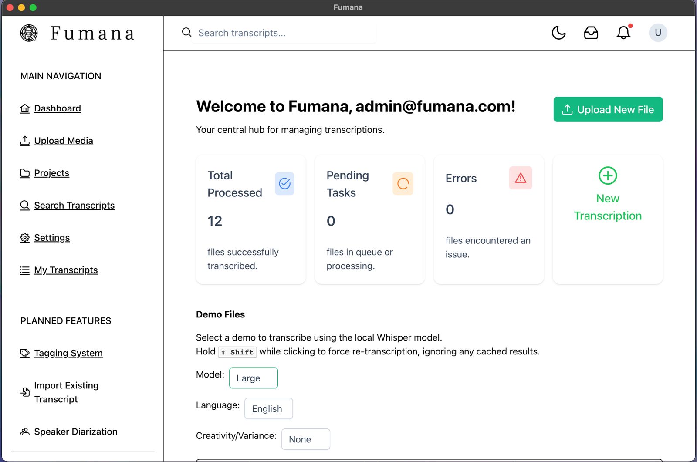Click the 'Demo Files' heading
The image size is (697, 462).
220,314
